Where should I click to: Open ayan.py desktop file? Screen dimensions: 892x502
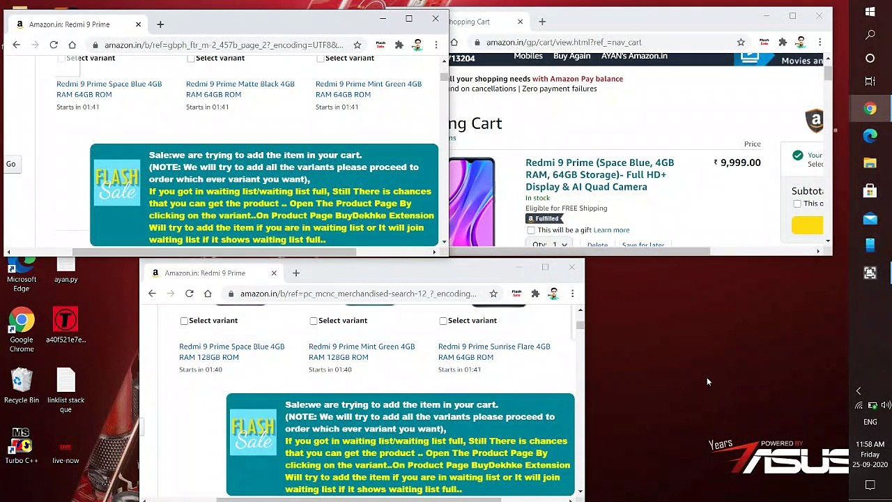pyautogui.click(x=66, y=269)
